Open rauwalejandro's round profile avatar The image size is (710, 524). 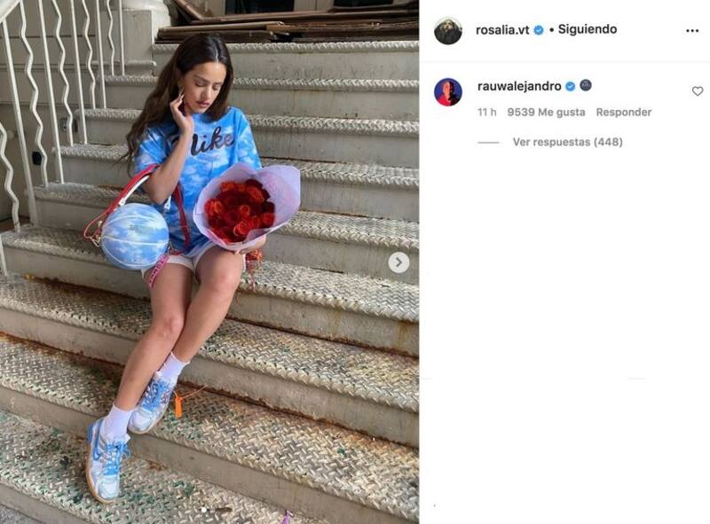pyautogui.click(x=448, y=92)
